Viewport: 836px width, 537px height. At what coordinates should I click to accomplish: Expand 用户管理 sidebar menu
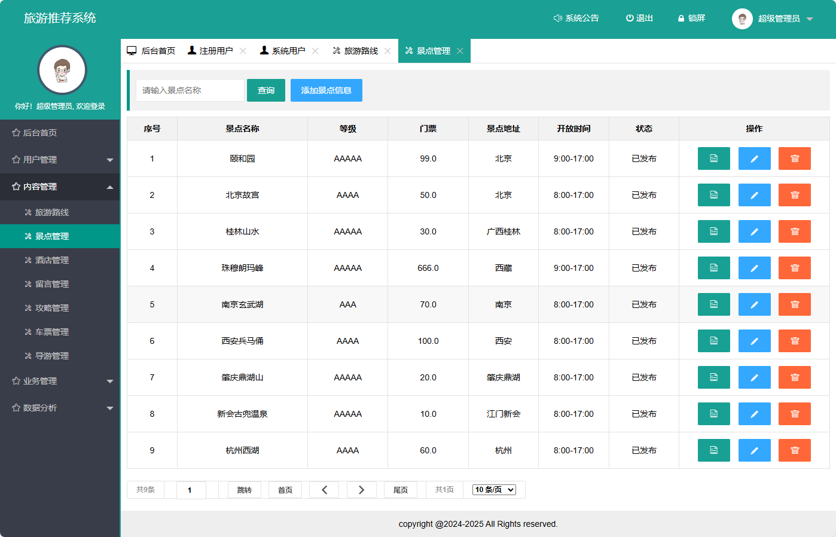[x=60, y=160]
